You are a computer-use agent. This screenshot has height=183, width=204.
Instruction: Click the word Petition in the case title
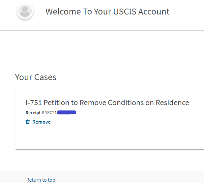click(x=56, y=103)
